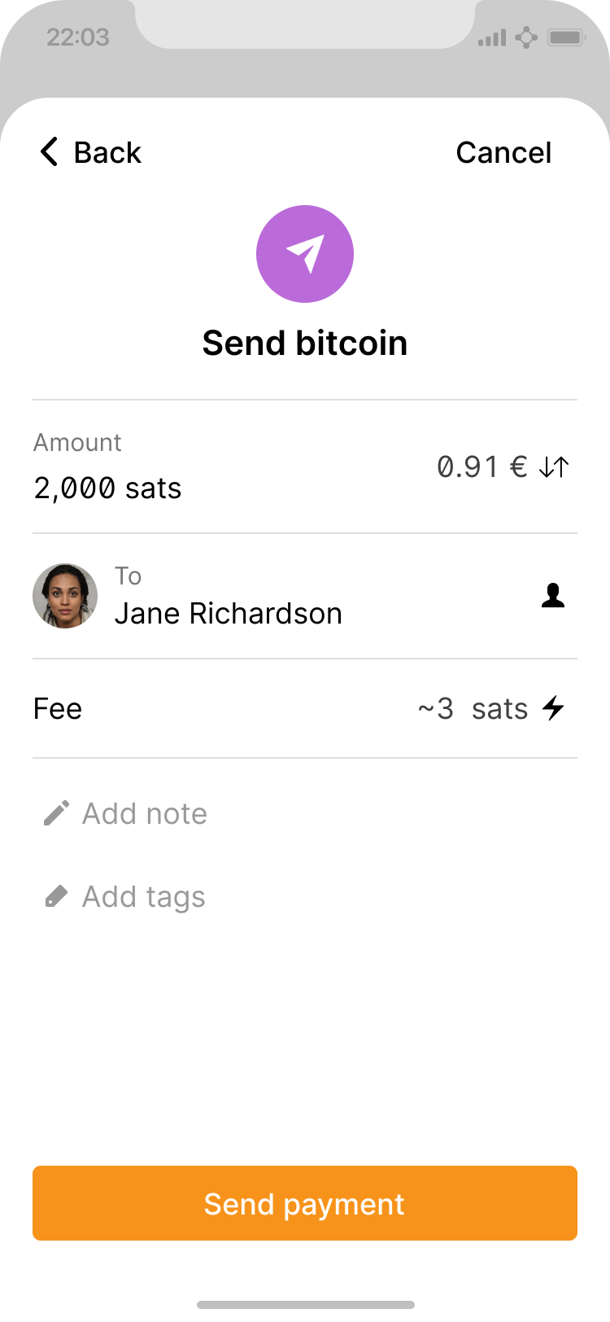Add a note to the payment
610x1322 pixels.
click(145, 813)
